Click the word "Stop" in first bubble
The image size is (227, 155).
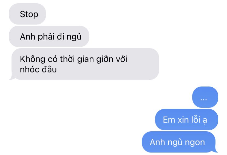pos(29,14)
